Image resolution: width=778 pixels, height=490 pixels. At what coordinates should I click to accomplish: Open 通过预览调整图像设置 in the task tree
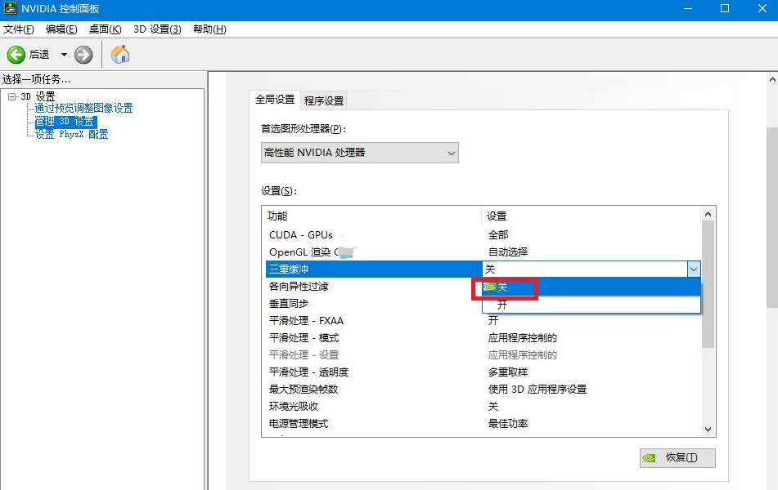(83, 108)
